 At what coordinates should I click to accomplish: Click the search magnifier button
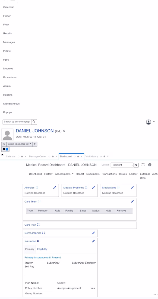pyautogui.click(x=34, y=122)
